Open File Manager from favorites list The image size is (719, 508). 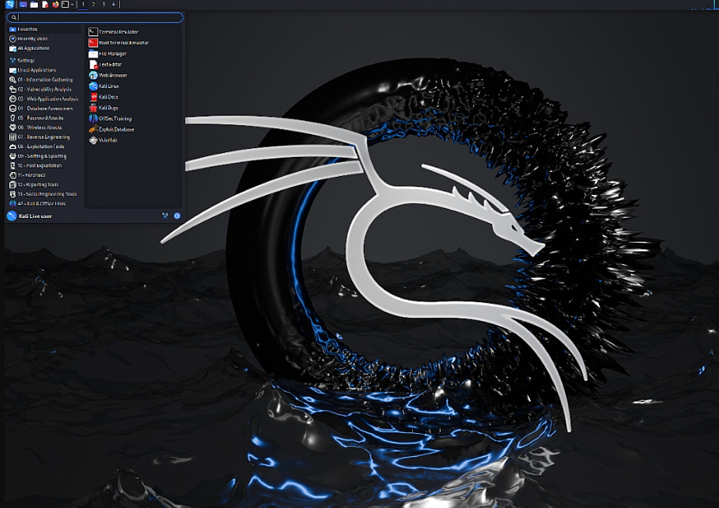click(x=133, y=54)
